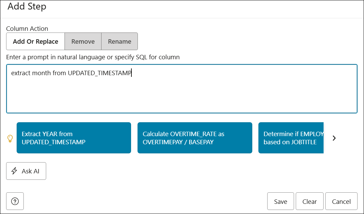Pick the Determine EMPLOYEE based on JOBTITLE suggestion

coord(291,138)
